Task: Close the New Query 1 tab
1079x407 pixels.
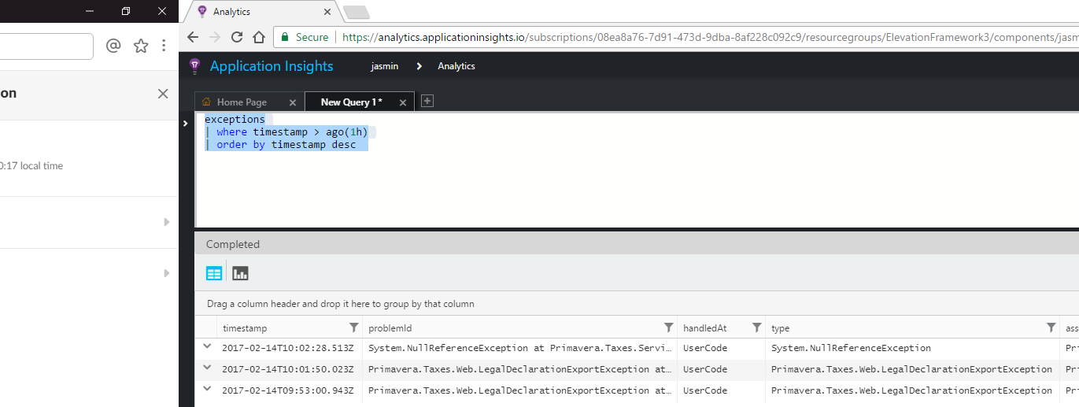Action: point(403,102)
